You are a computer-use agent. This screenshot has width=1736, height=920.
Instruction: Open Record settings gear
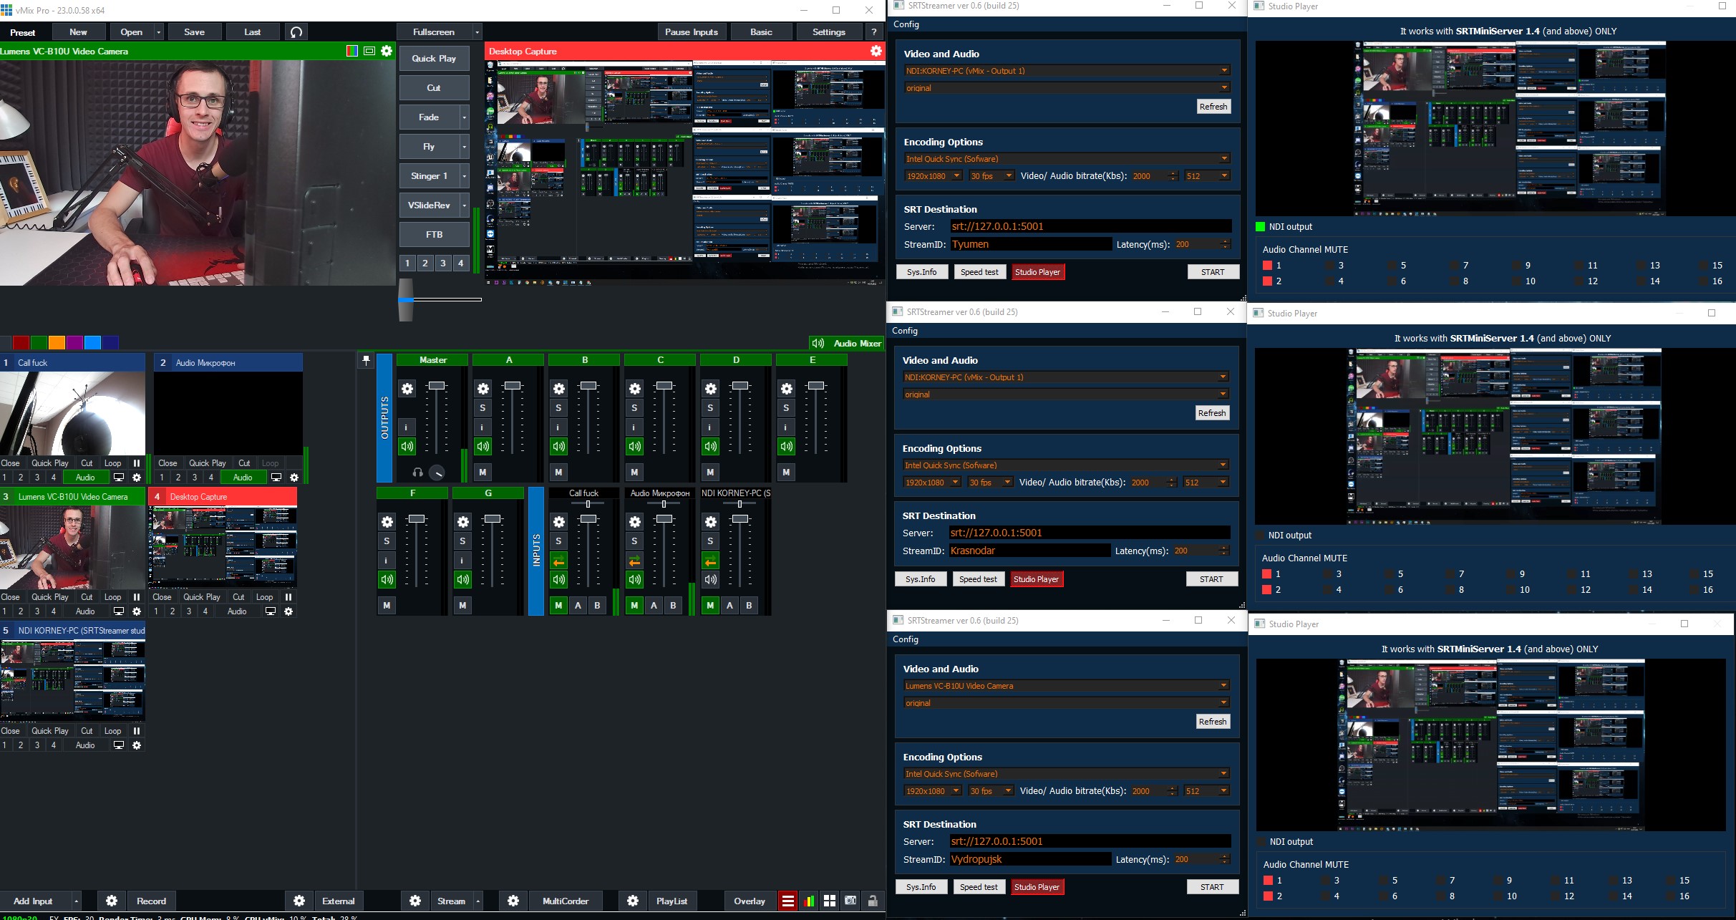(x=112, y=901)
